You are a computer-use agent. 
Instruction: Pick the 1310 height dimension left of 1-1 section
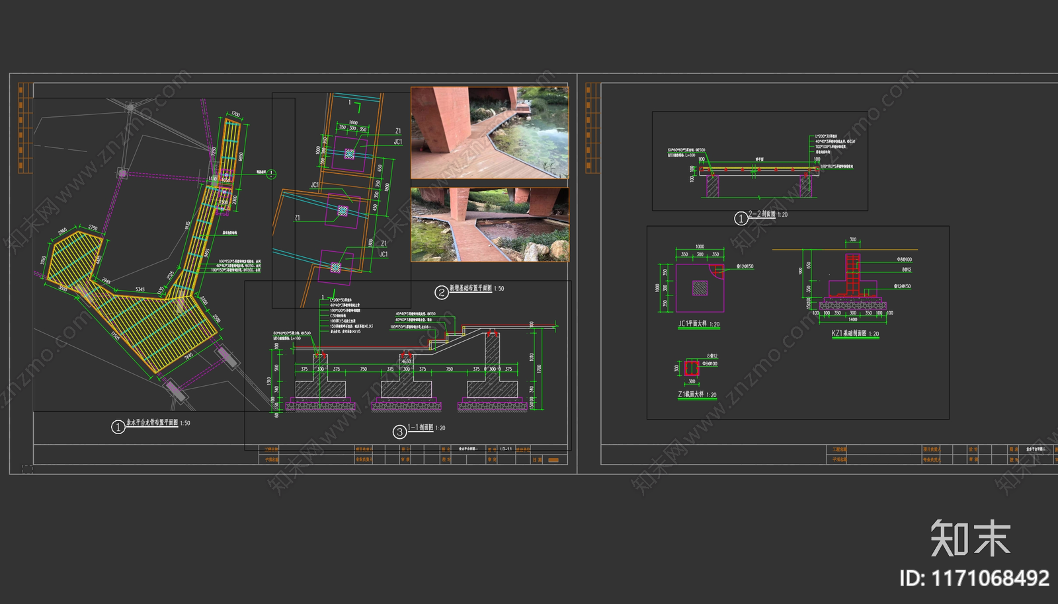point(268,381)
